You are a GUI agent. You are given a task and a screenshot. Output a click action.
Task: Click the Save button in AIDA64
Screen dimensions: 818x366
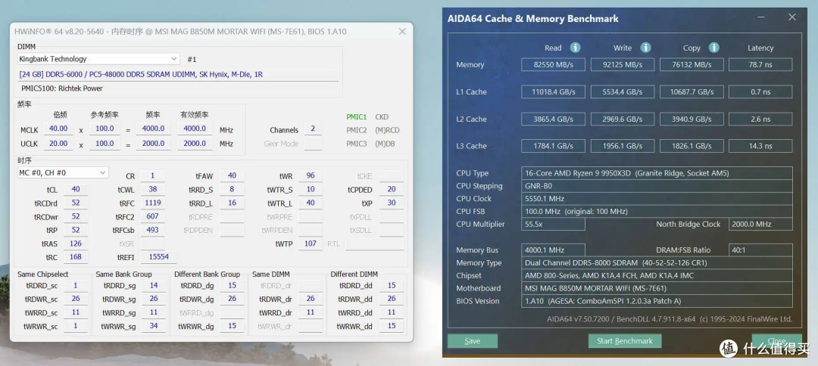472,341
